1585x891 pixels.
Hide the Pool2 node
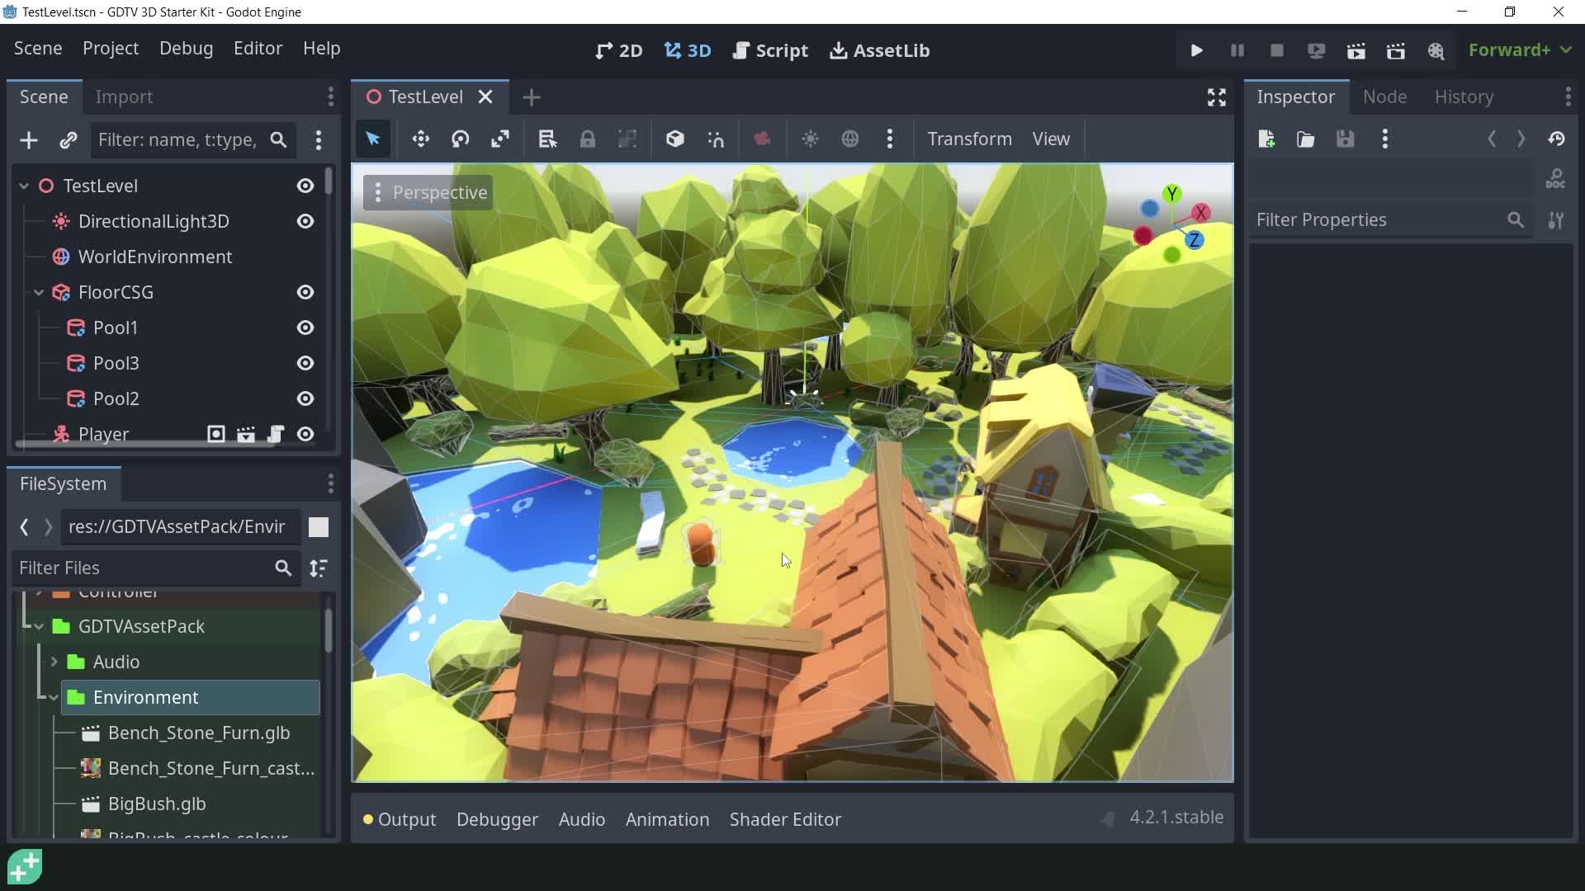pos(305,398)
